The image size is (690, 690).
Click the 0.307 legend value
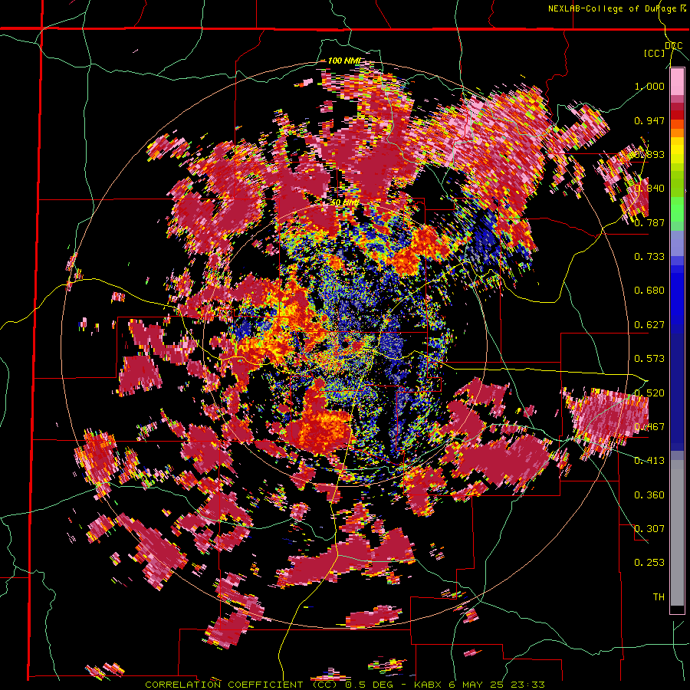pos(649,529)
